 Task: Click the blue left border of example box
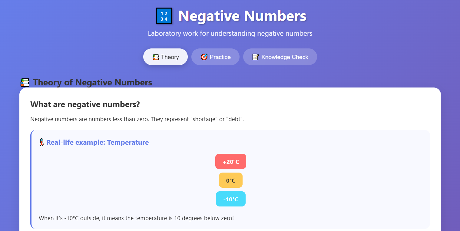pyautogui.click(x=31, y=179)
